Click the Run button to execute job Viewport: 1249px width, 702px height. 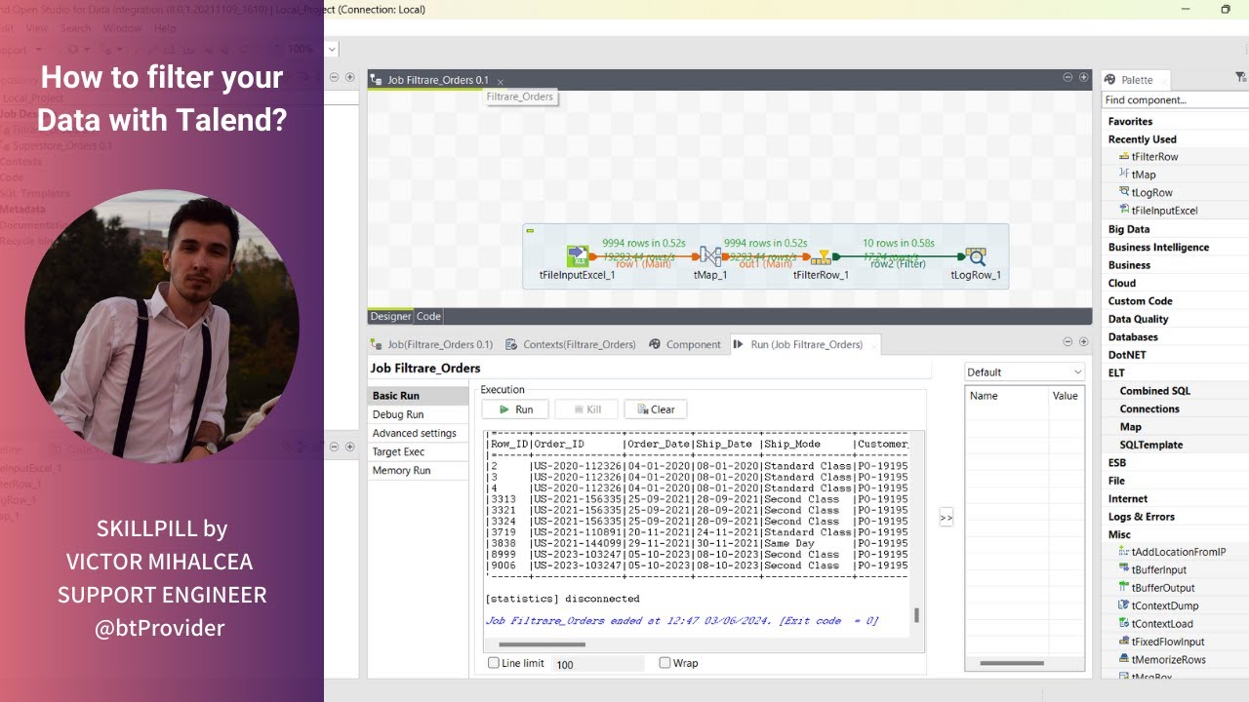tap(515, 409)
